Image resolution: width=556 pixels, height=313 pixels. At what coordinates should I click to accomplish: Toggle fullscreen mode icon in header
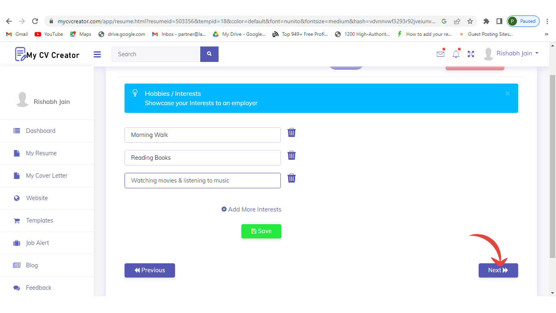point(471,54)
